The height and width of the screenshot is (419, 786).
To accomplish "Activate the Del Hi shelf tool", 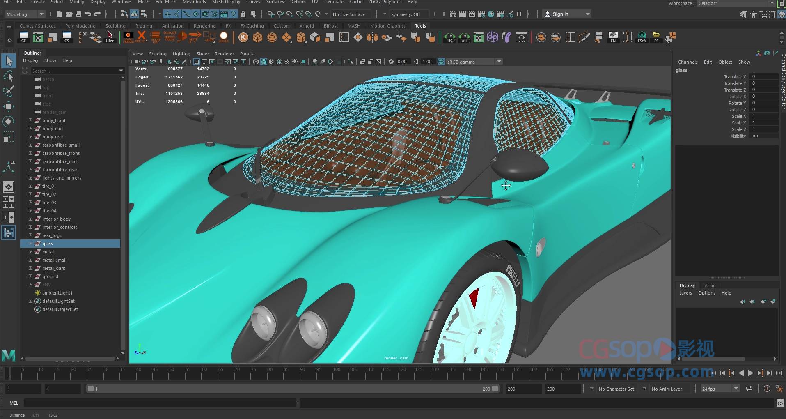I will pos(142,37).
